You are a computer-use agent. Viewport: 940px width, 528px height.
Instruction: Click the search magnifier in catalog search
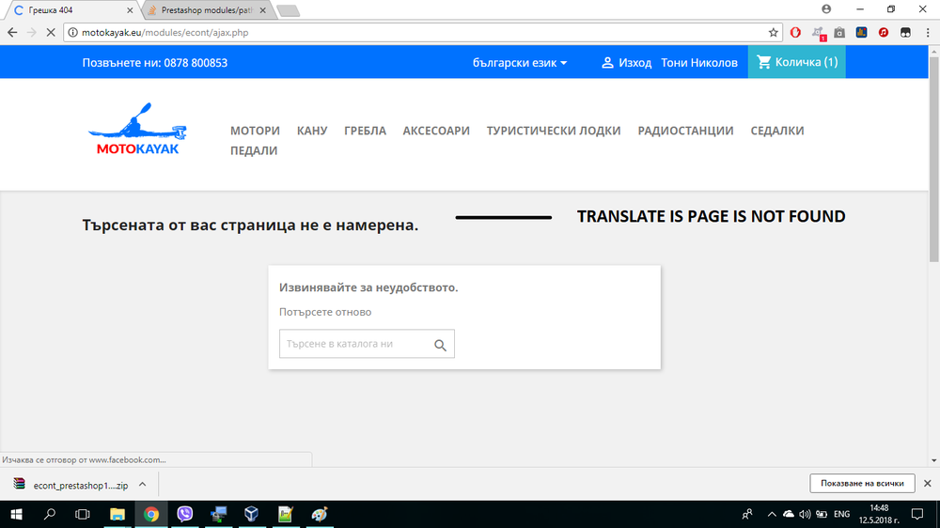[440, 345]
